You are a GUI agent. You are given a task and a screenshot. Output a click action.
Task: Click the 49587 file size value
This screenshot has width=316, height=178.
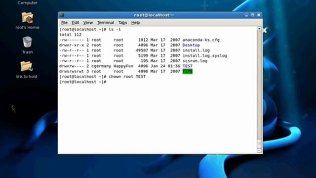tap(142, 50)
